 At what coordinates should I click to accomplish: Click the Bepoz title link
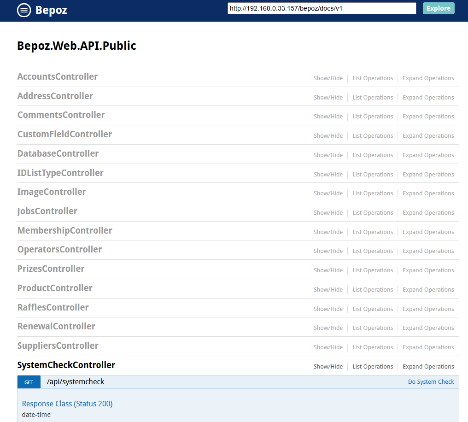tap(51, 10)
